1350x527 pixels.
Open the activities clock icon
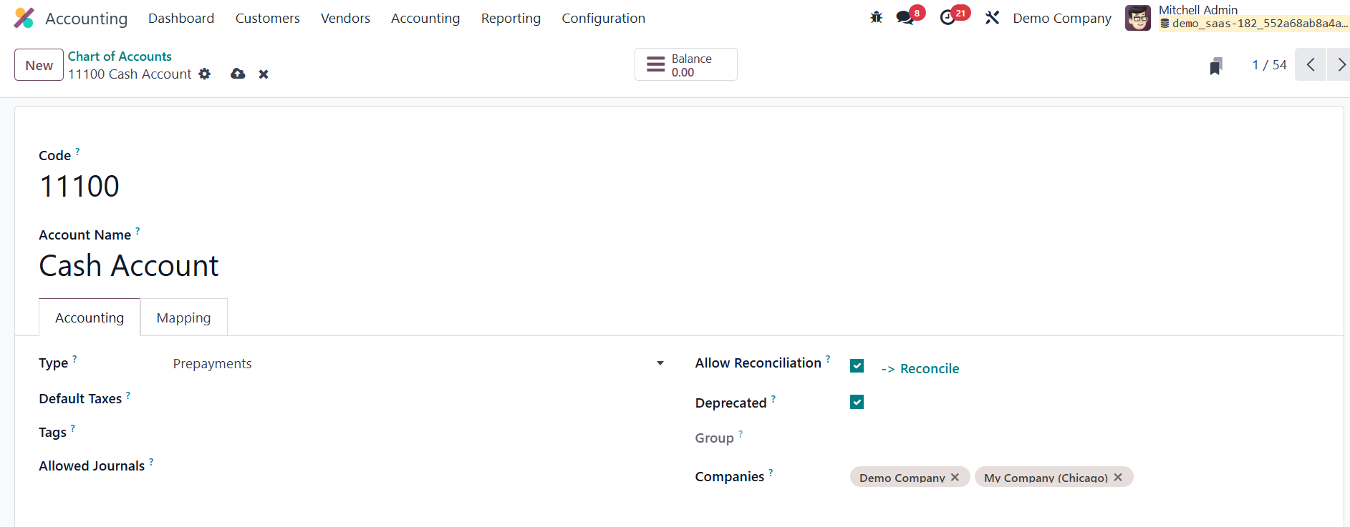(948, 18)
